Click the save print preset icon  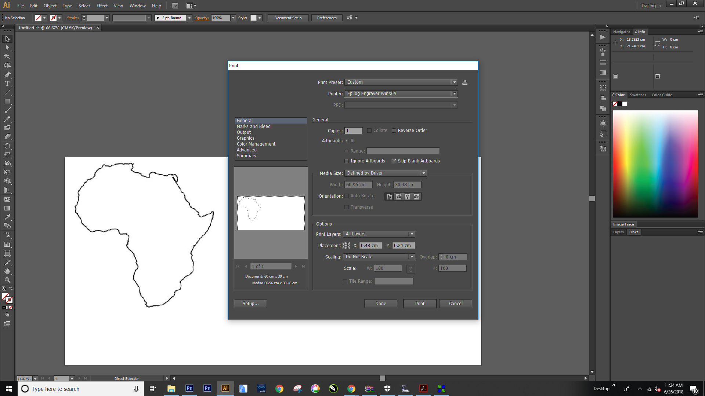coord(465,82)
